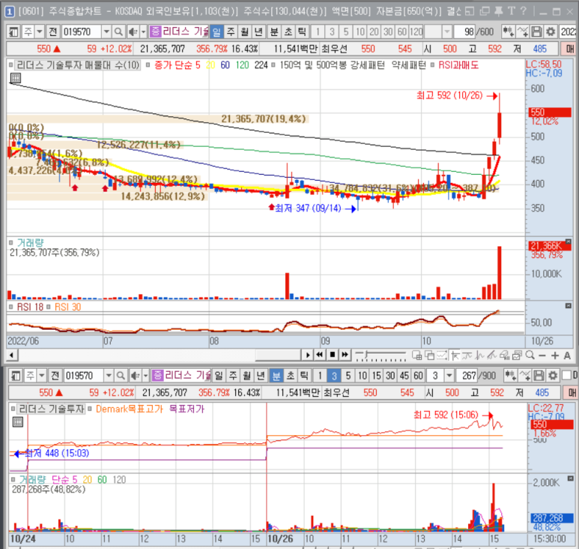Click T text icon in title bar
Image resolution: width=579 pixels, height=549 pixels.
point(512,11)
